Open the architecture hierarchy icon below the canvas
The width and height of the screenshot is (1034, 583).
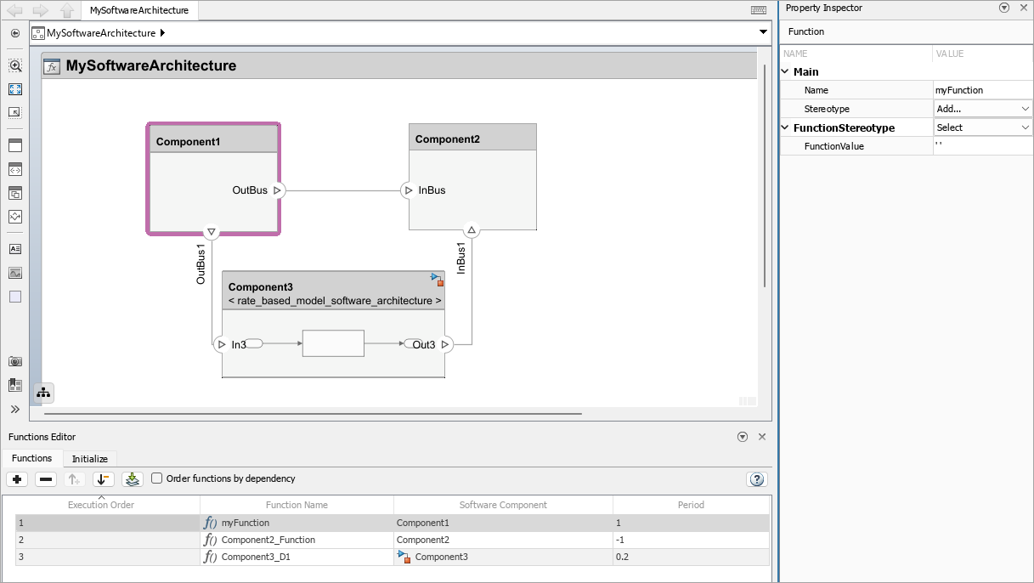[x=42, y=393]
